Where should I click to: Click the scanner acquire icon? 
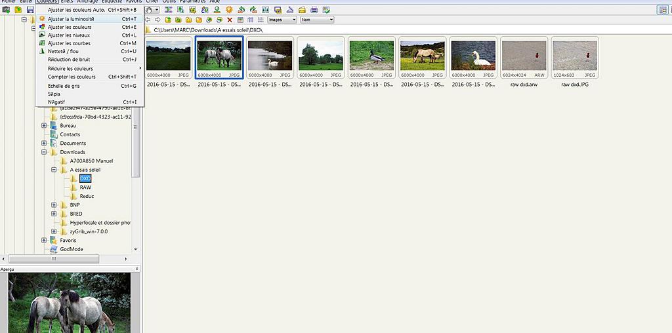pos(290,10)
